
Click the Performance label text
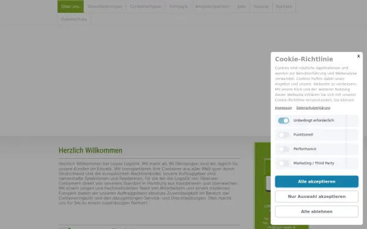305,149
